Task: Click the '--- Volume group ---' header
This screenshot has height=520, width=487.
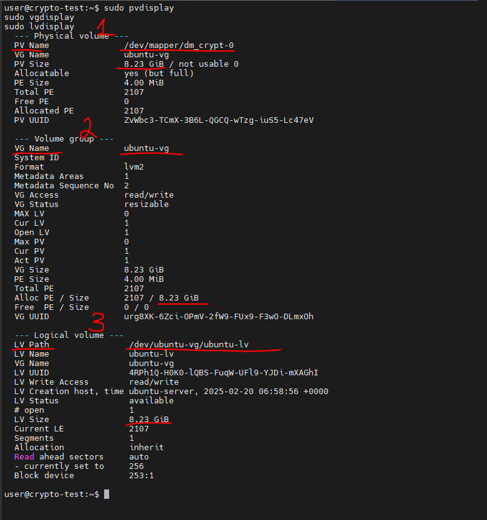Action: (x=64, y=138)
